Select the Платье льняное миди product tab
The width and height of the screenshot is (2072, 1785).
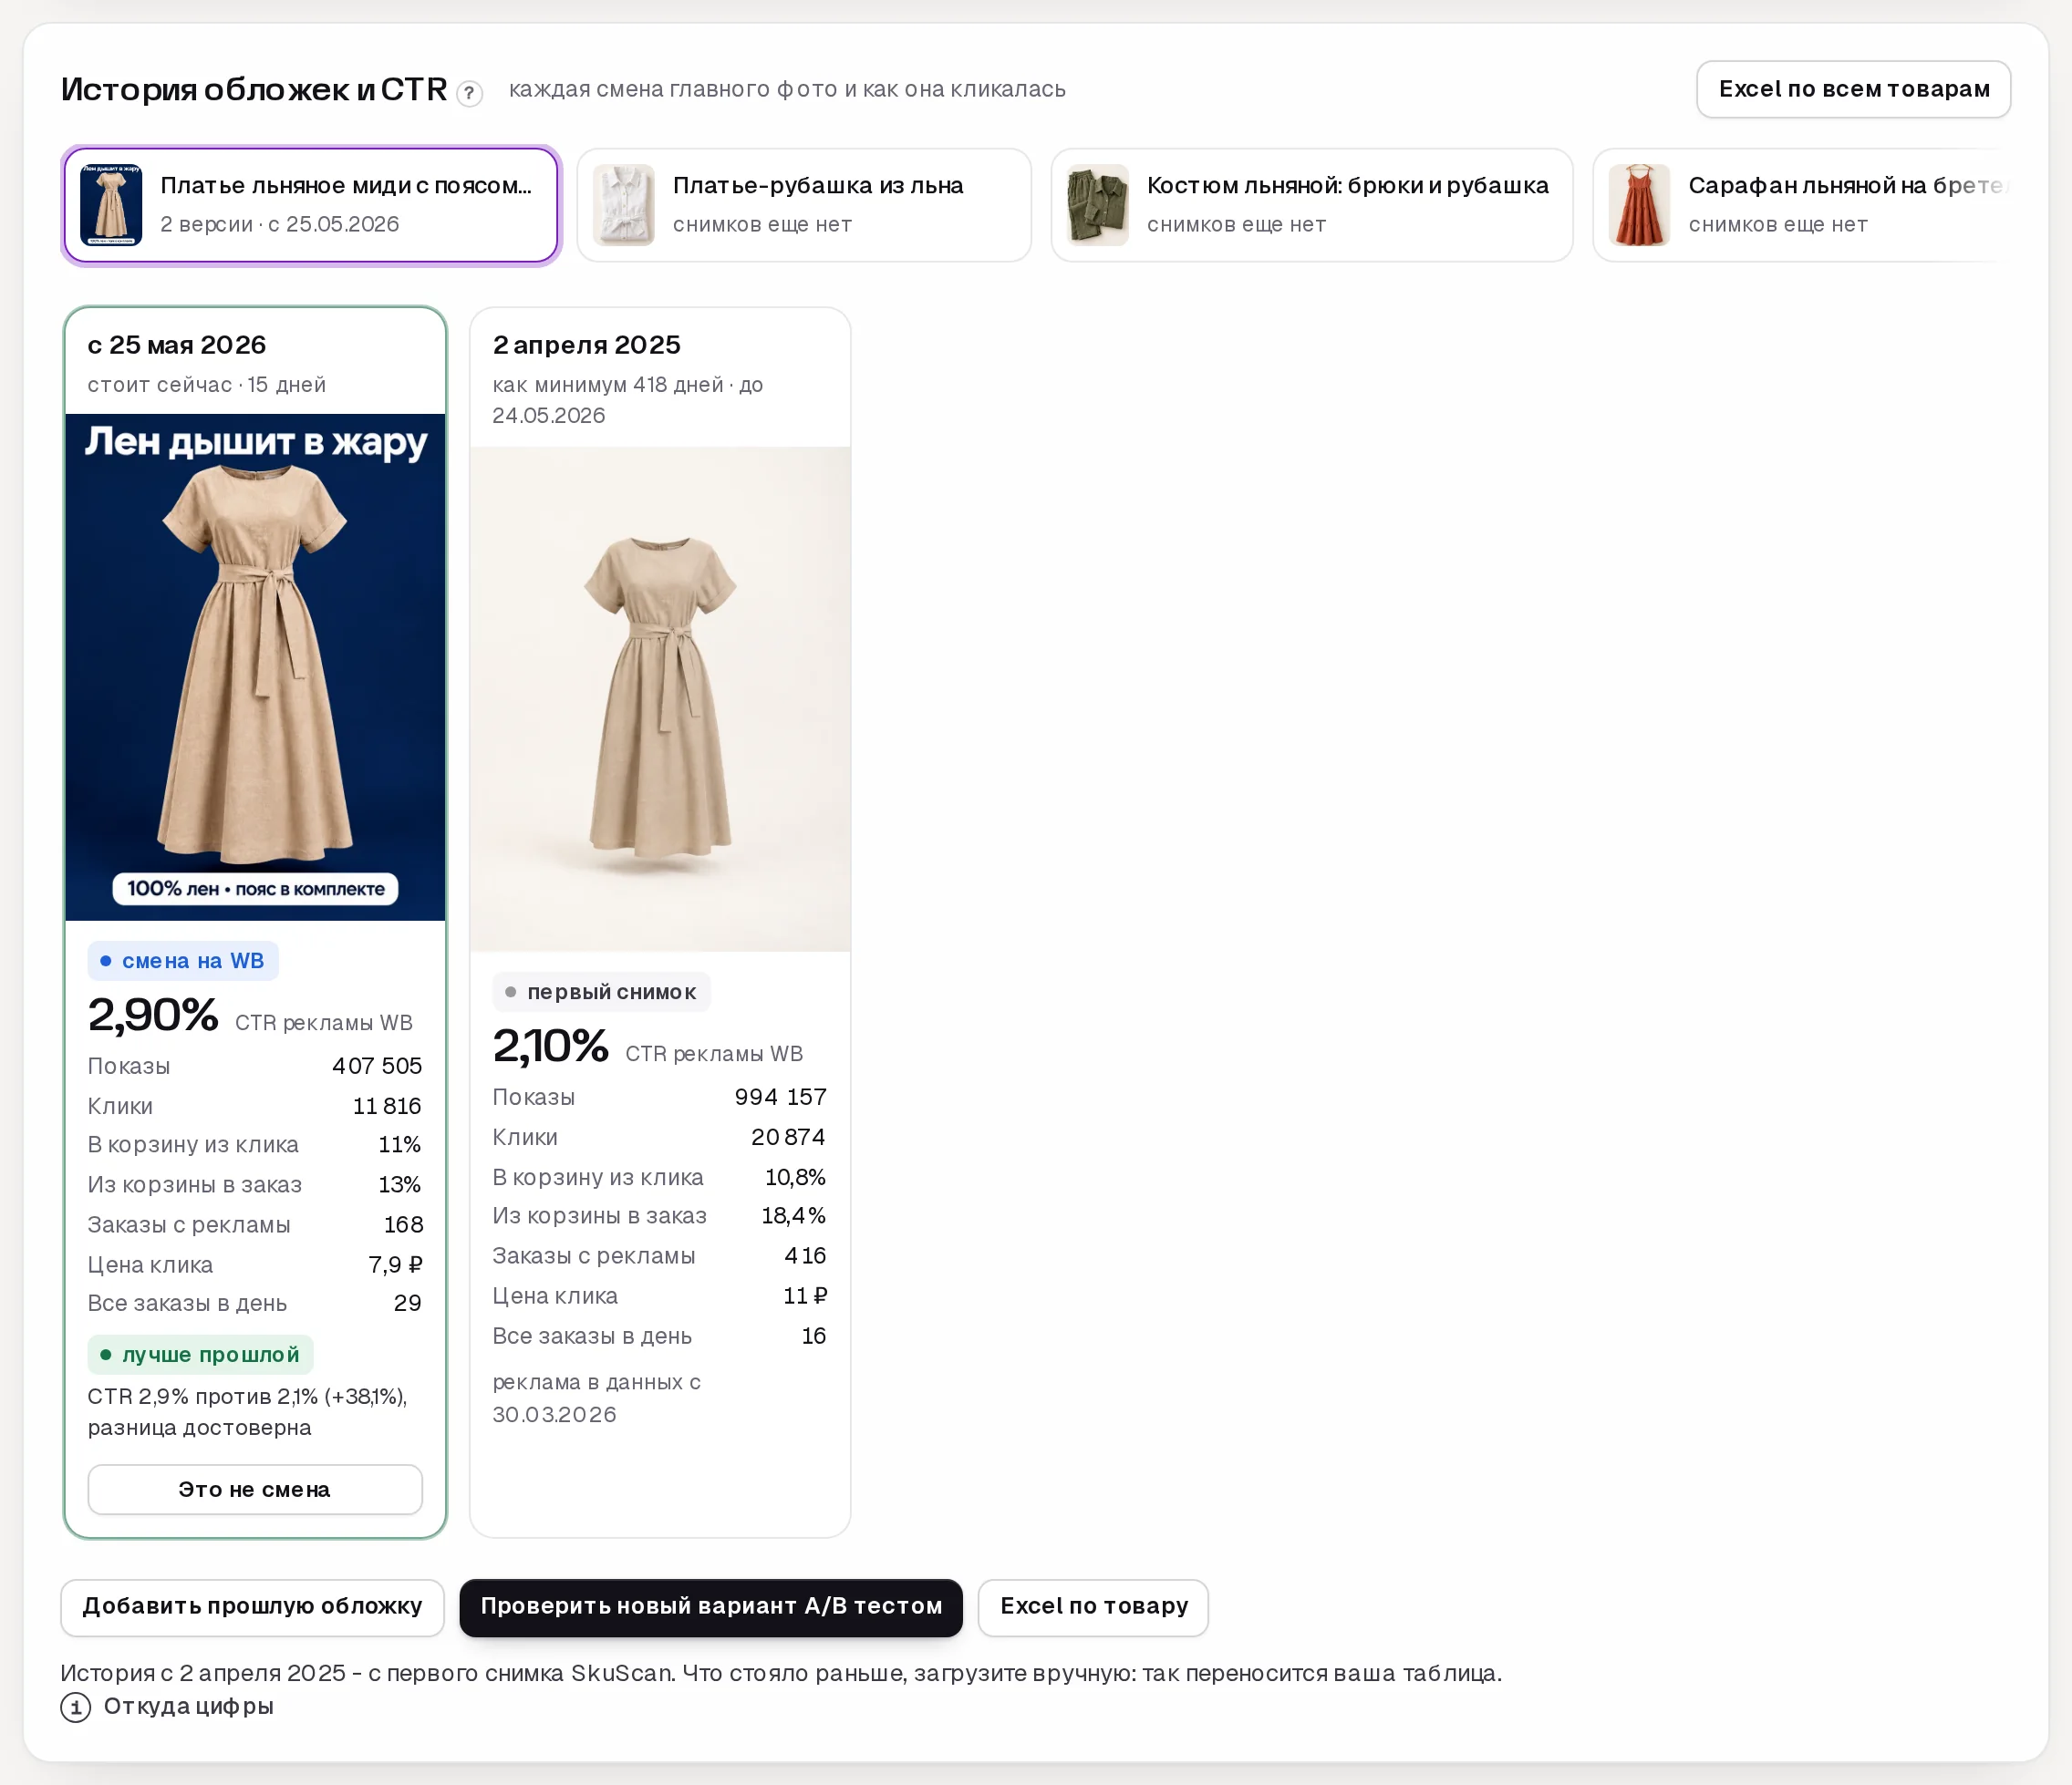click(x=311, y=205)
